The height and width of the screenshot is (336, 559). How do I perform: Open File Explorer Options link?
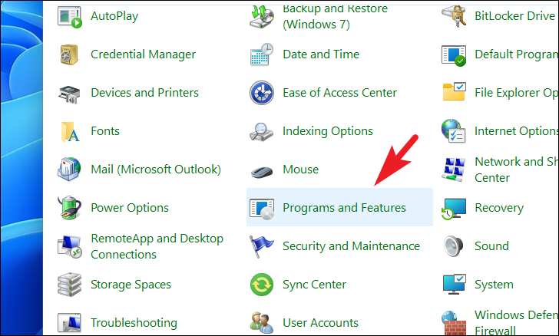517,93
